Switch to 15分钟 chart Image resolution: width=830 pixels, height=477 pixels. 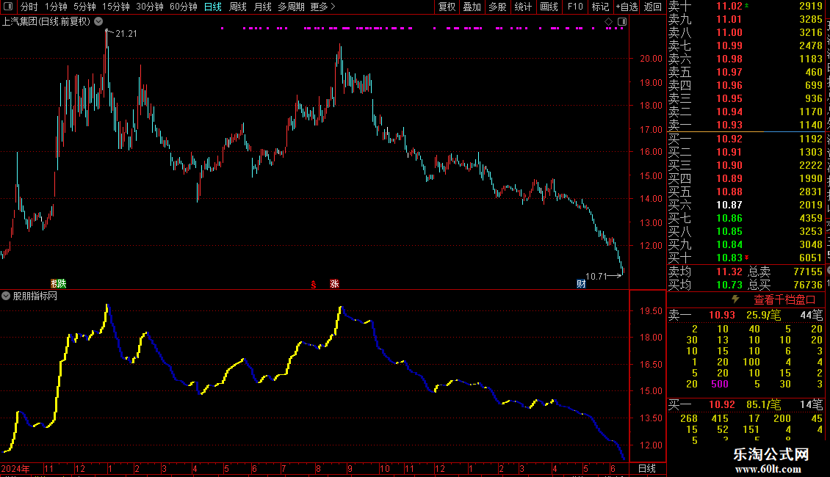[x=116, y=7]
